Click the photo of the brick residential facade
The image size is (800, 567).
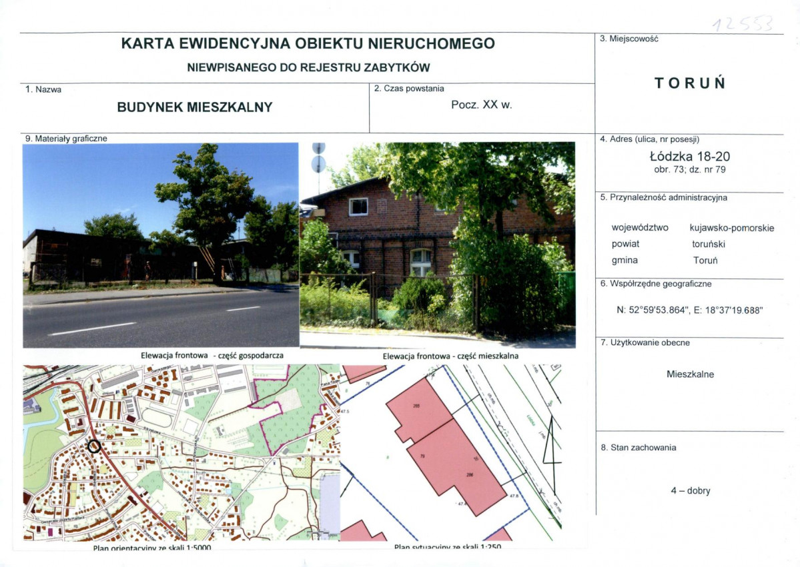(x=438, y=245)
